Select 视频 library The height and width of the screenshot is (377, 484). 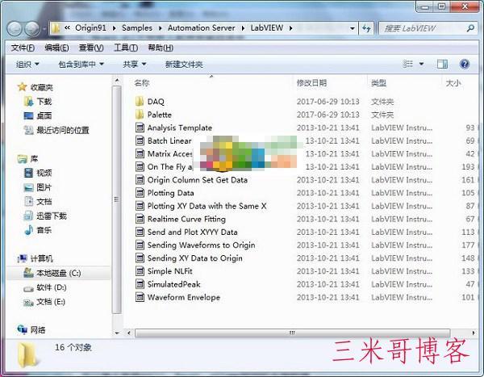point(44,173)
